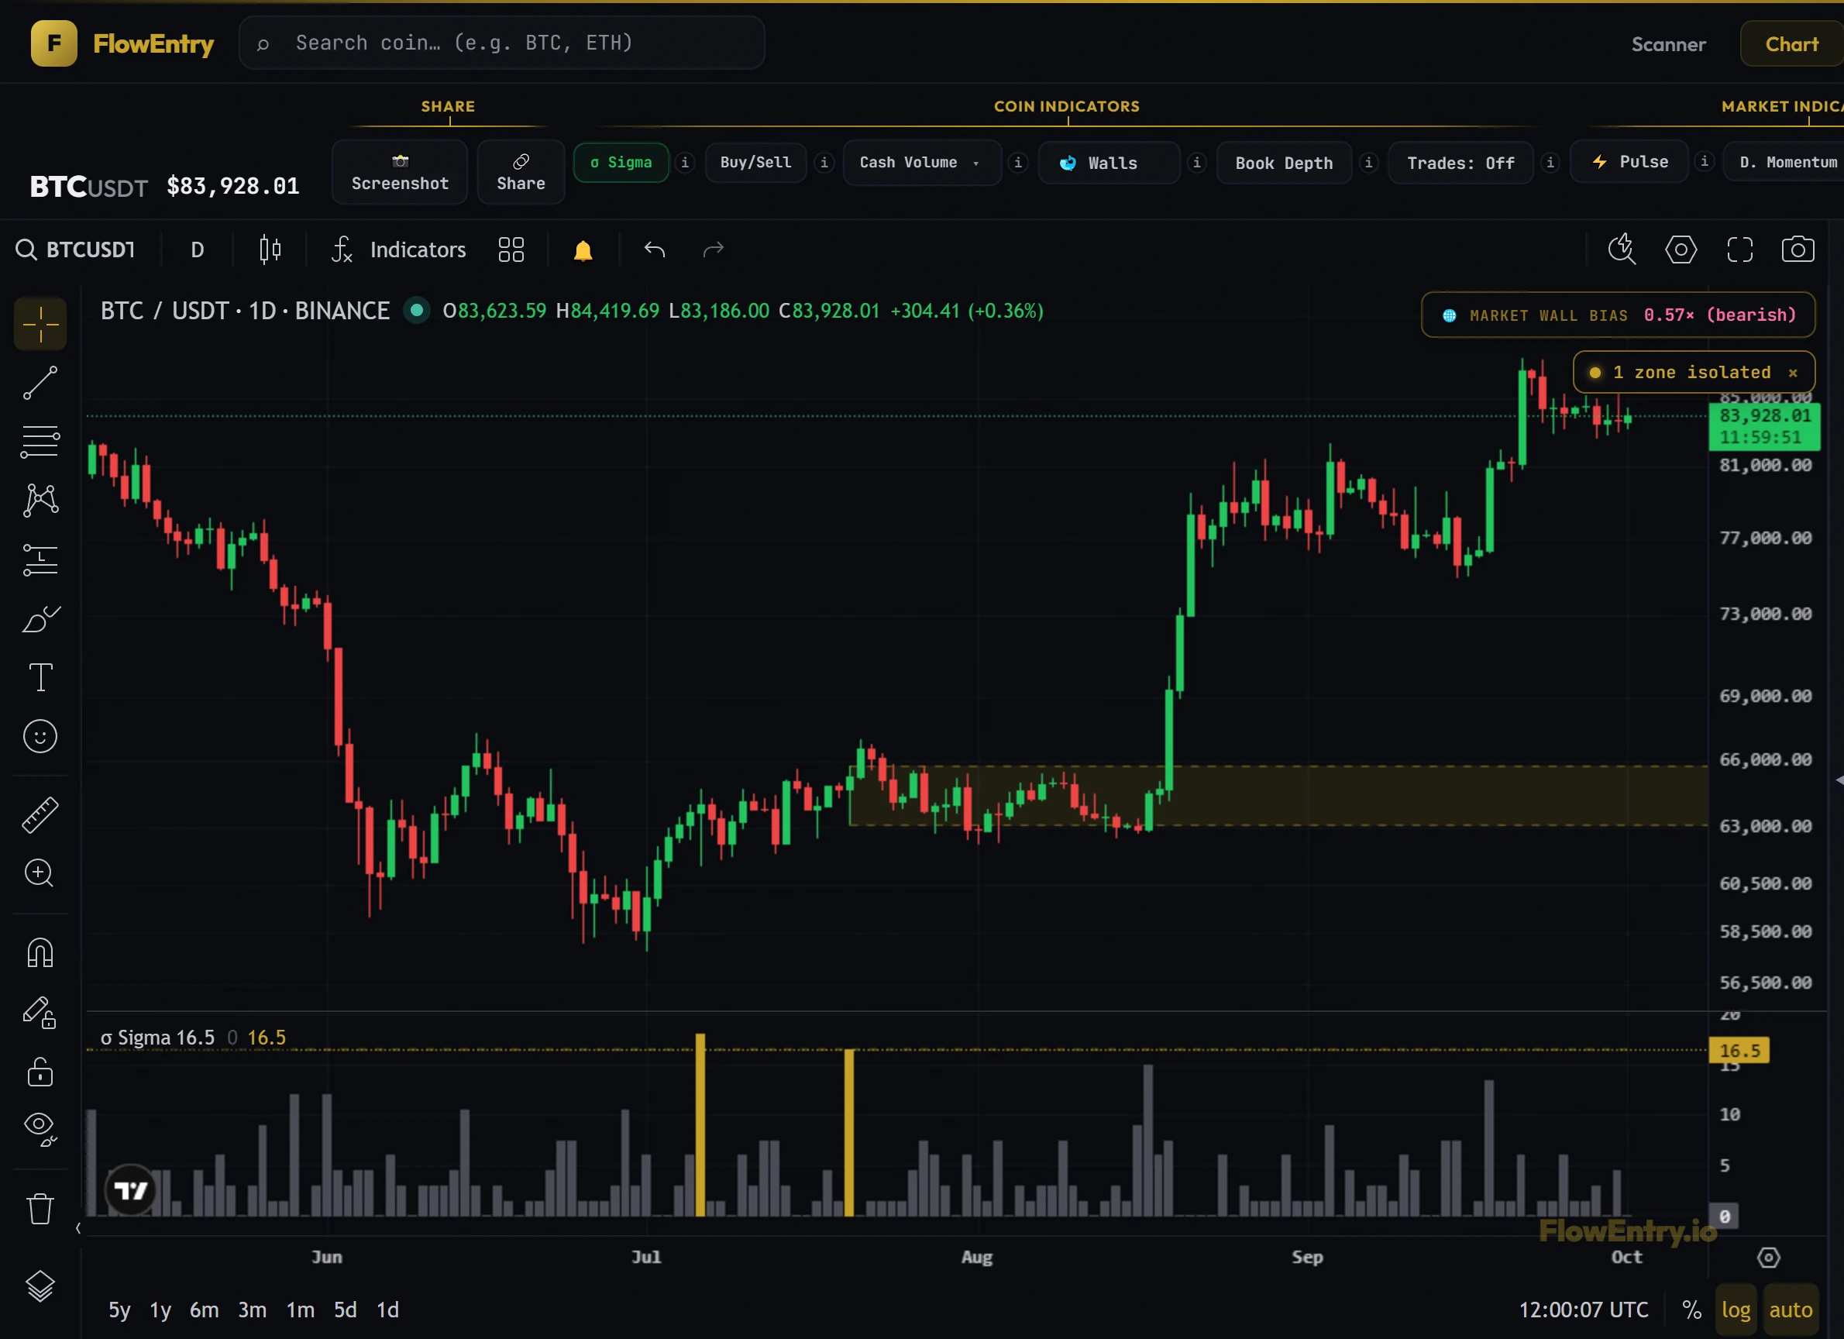Select the ruler measure tool

pos(40,814)
